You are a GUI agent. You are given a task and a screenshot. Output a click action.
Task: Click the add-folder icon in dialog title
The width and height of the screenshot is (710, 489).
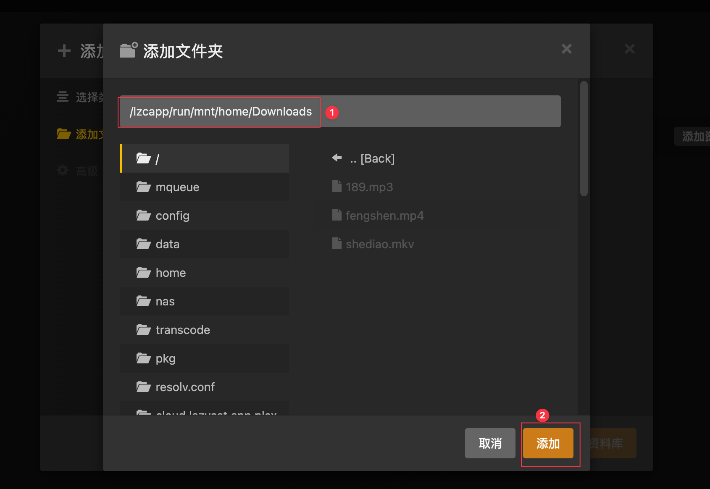pos(129,50)
